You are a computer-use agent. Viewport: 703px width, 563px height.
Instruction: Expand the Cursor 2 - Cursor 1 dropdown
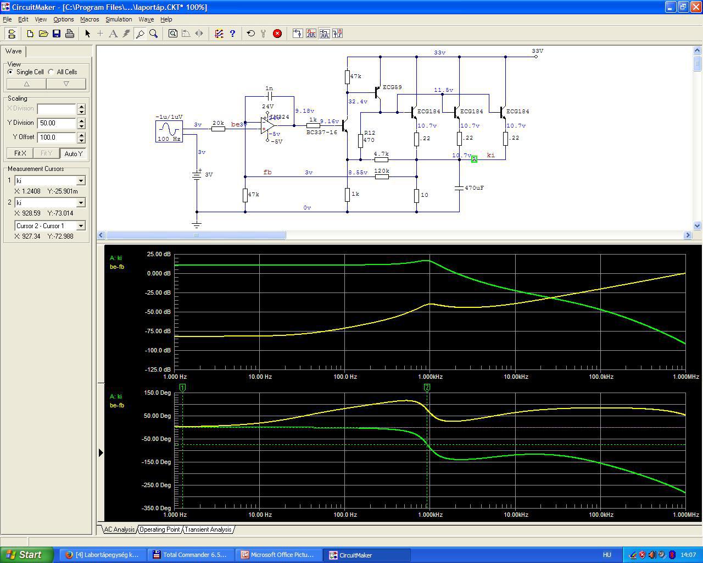[81, 226]
